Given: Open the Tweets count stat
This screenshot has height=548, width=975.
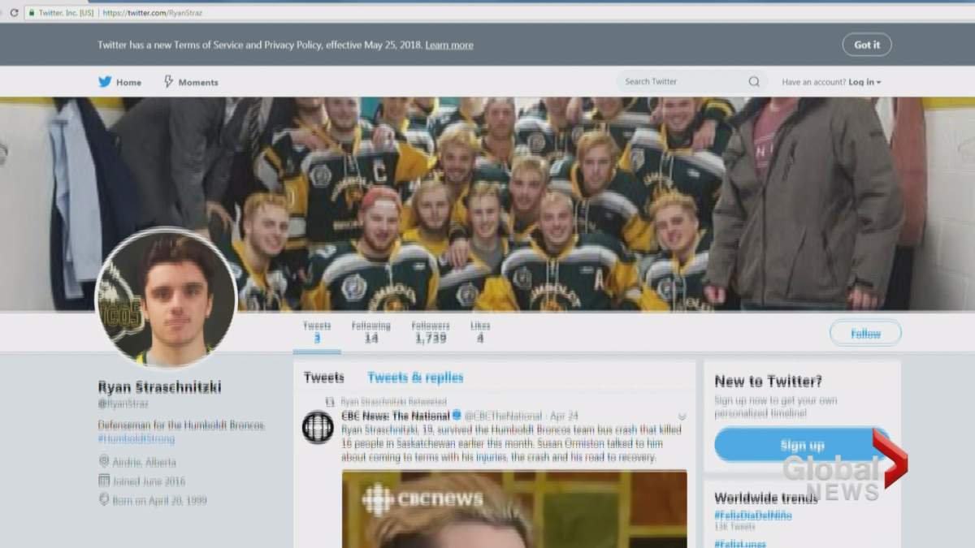Looking at the screenshot, I should pos(317,332).
